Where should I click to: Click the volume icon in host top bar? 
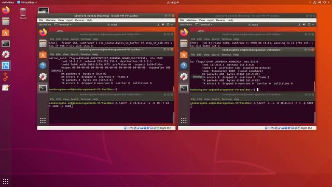point(320,2)
